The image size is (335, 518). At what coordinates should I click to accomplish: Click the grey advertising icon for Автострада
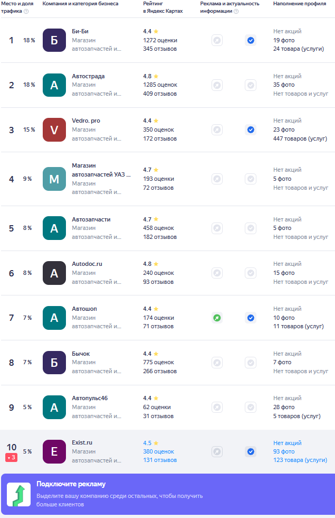coord(217,85)
